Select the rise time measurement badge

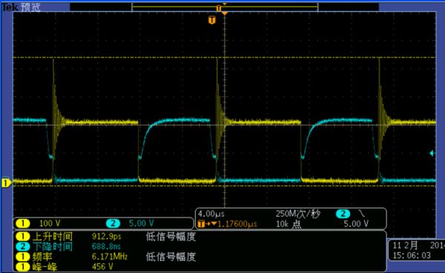(23, 236)
